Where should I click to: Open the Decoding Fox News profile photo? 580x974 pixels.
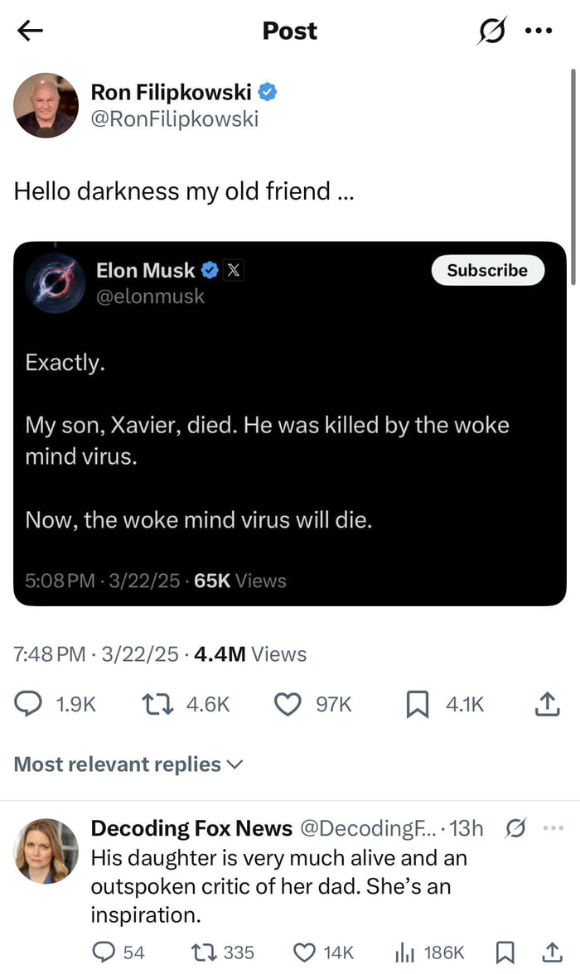[x=46, y=851]
